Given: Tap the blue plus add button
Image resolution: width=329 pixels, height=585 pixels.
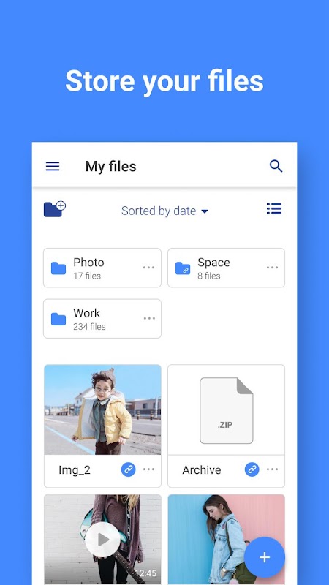Looking at the screenshot, I should (x=265, y=557).
